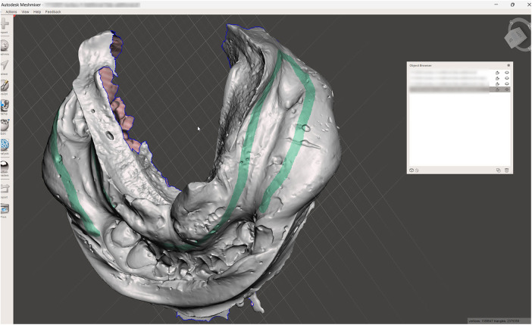Open the View menu
The width and height of the screenshot is (532, 325).
coord(25,12)
